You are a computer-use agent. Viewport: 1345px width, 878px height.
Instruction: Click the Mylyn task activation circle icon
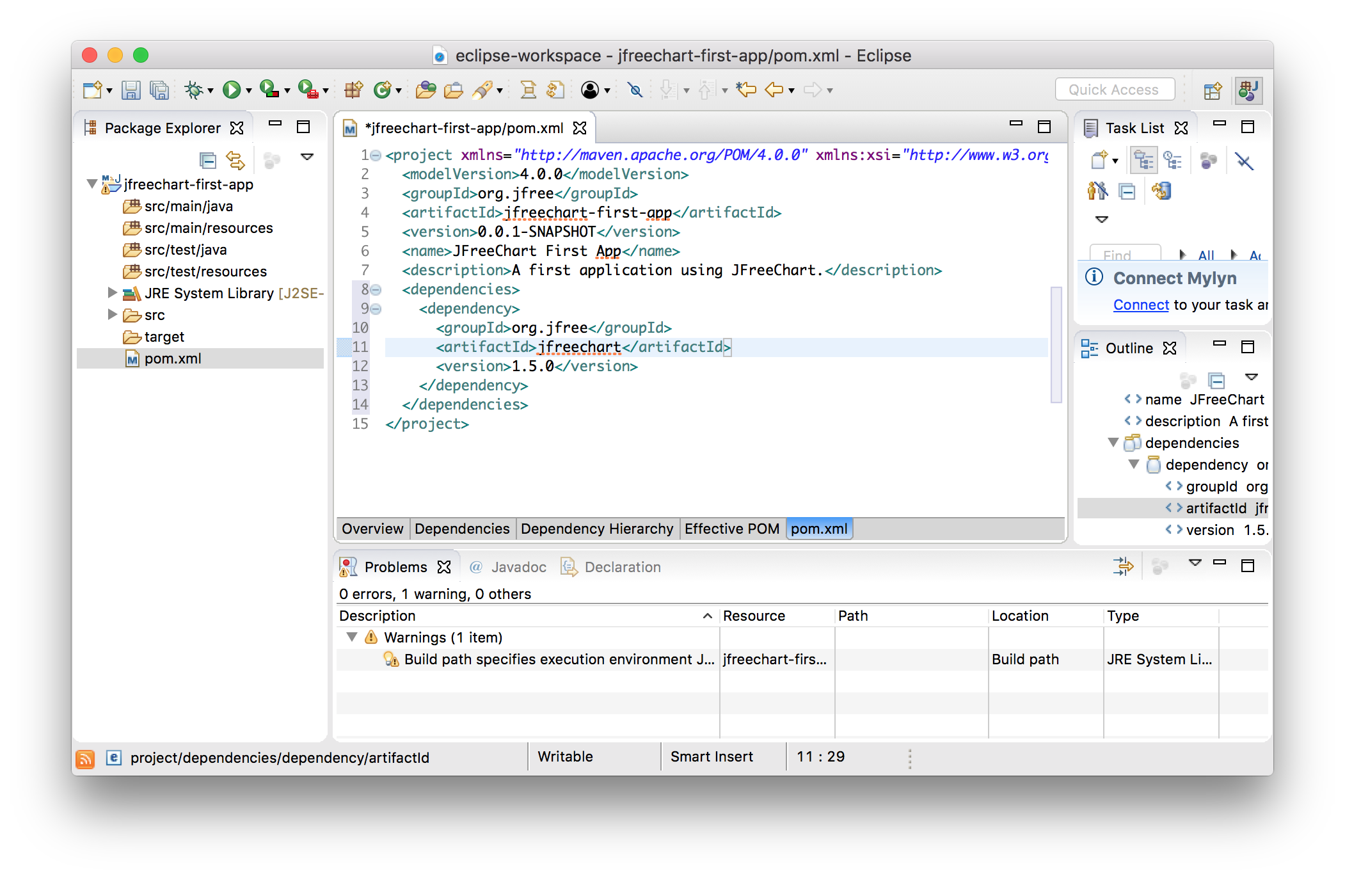click(x=590, y=90)
